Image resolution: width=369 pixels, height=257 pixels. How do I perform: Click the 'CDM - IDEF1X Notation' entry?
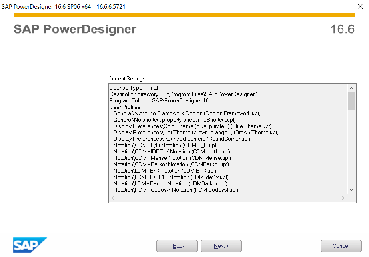[172, 151]
